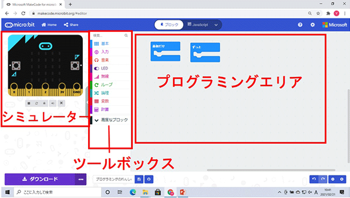This screenshot has height=198, width=350.
Task: Click the workspace vertical scrollbar
Action: click(348, 126)
